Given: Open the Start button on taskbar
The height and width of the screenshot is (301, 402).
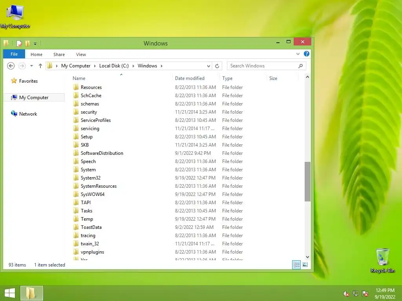Looking at the screenshot, I should (10, 293).
